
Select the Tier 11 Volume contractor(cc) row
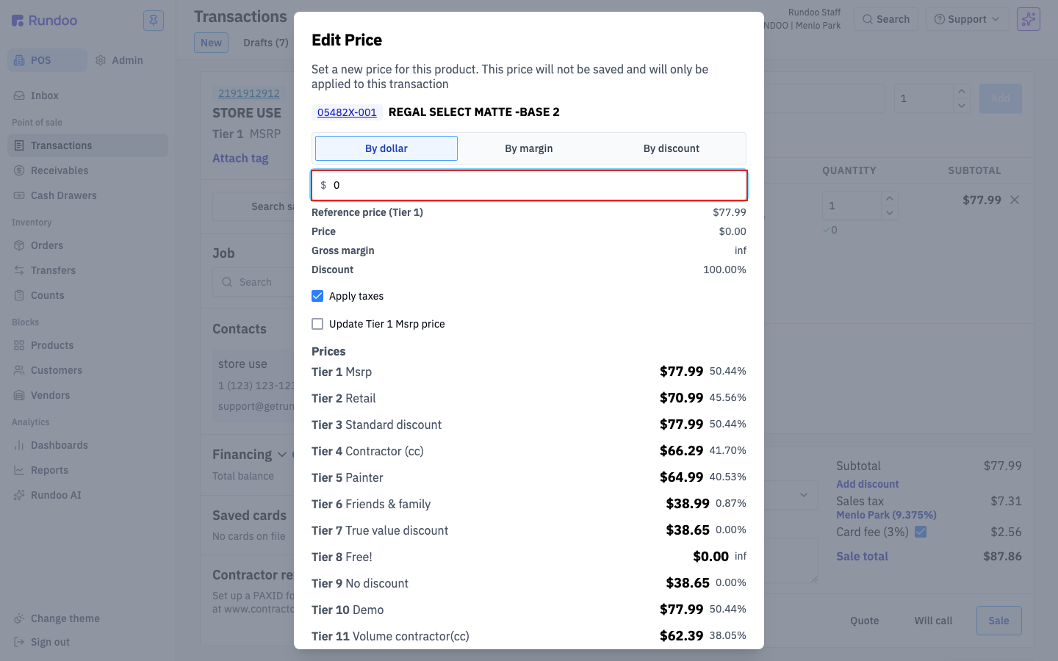point(529,636)
